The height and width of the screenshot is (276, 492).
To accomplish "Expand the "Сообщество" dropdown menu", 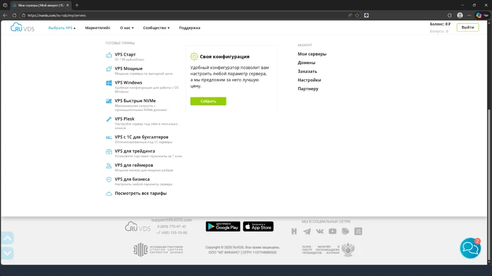I will click(x=156, y=28).
